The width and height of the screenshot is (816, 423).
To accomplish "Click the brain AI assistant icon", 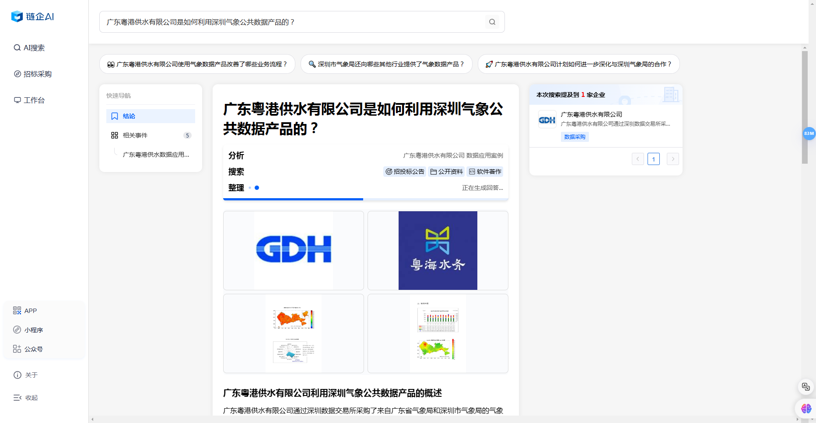I will tap(806, 409).
